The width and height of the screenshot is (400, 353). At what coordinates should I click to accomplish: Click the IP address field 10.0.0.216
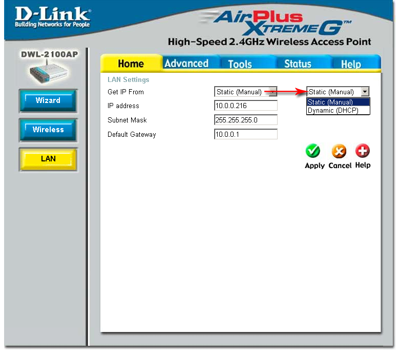click(x=246, y=106)
